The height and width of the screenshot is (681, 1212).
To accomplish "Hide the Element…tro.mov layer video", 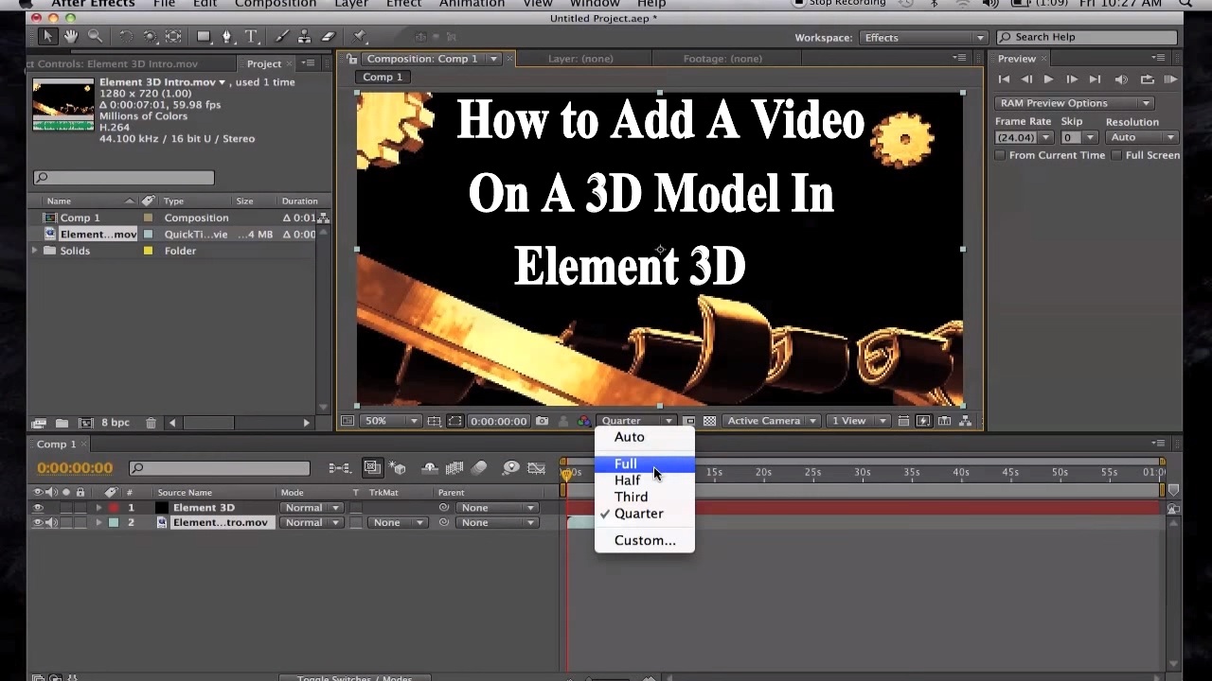I will [38, 523].
